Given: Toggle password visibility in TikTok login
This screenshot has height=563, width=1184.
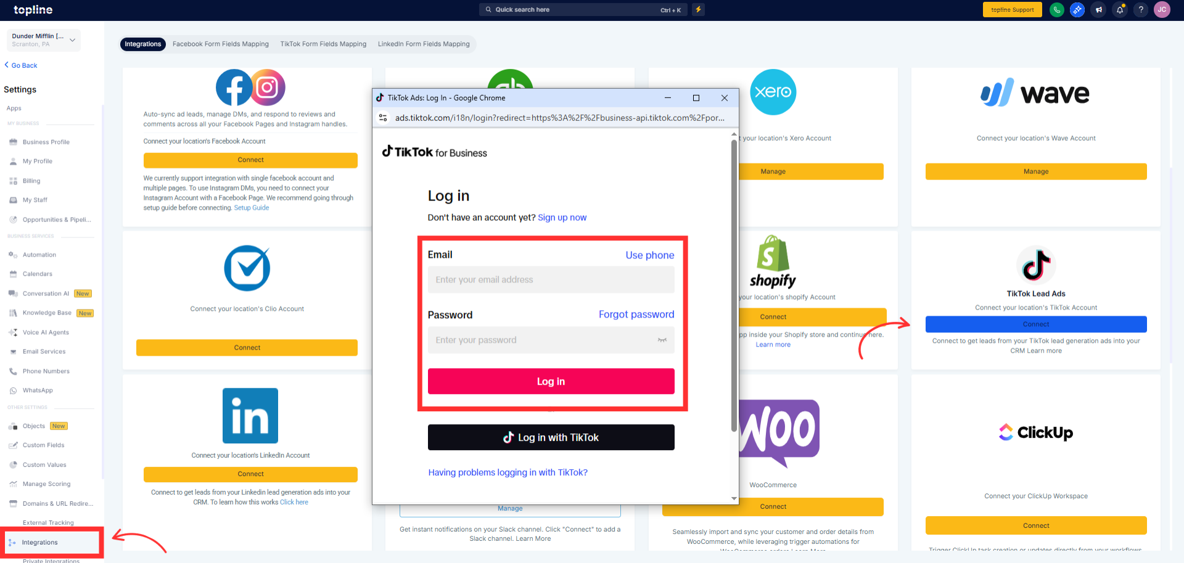Looking at the screenshot, I should coord(662,340).
